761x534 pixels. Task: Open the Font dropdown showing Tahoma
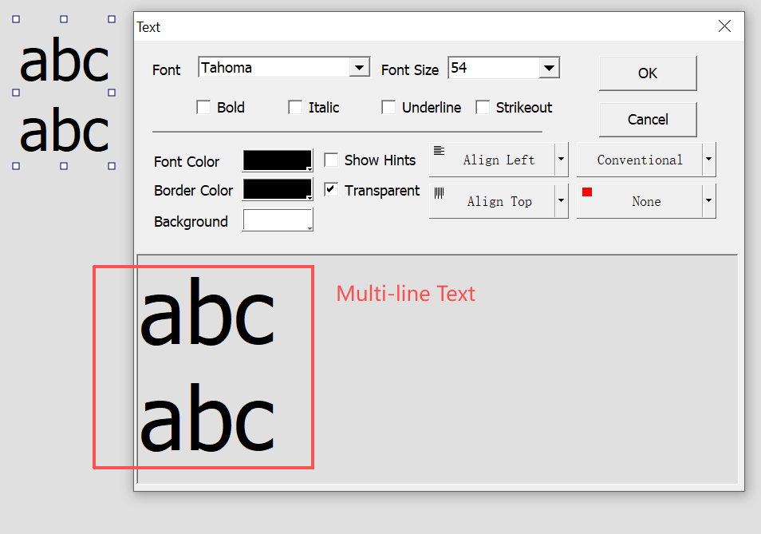[x=360, y=68]
